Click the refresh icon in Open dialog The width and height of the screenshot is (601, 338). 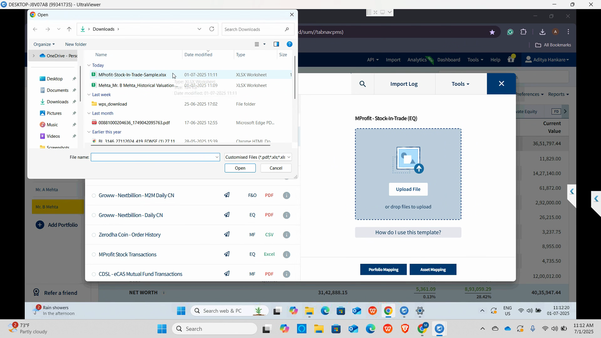coord(212,29)
